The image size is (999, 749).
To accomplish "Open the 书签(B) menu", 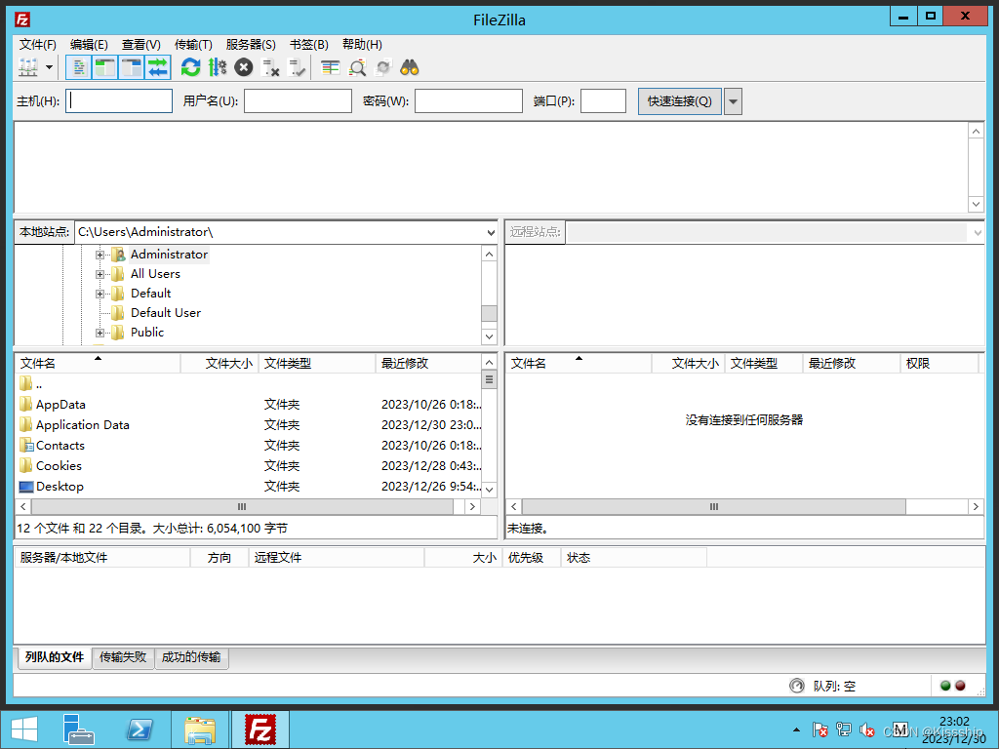I will tap(309, 44).
